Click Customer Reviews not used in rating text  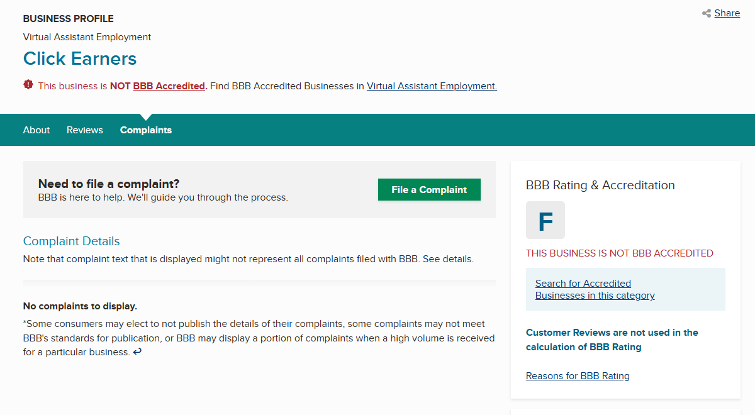pos(612,340)
